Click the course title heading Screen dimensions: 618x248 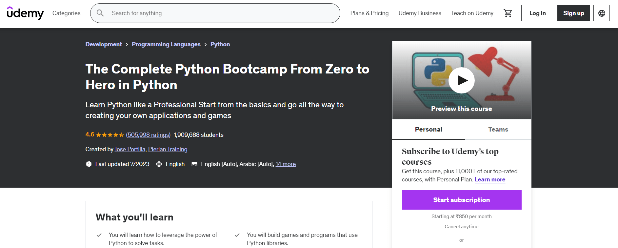227,77
